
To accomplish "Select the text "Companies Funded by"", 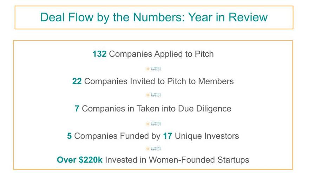I will [117, 136].
